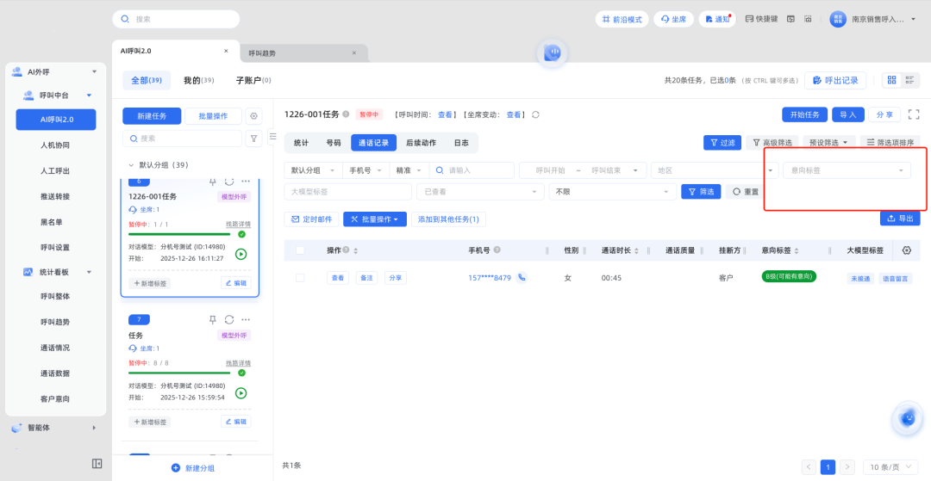Viewport: 931px width, 481px height.
Task: Click the 导出 export button
Action: (x=899, y=219)
